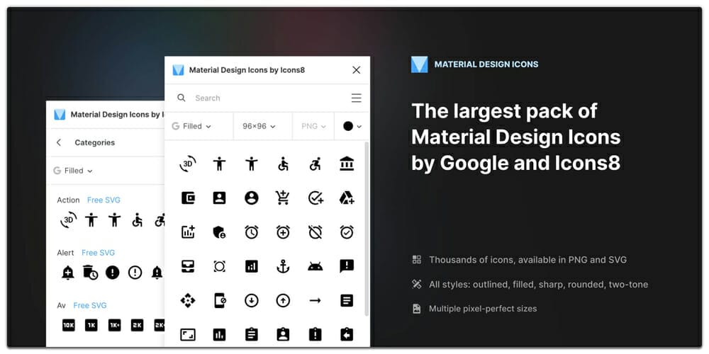
Task: Pick the add chart icon
Action: tap(188, 232)
